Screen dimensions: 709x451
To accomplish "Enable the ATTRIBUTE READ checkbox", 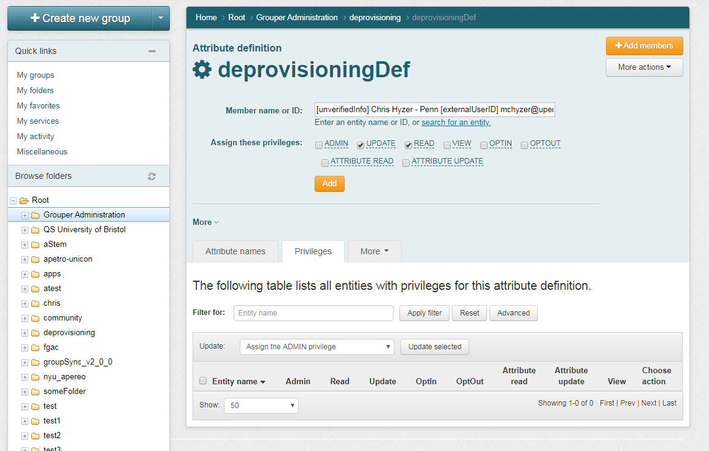I will point(324,162).
